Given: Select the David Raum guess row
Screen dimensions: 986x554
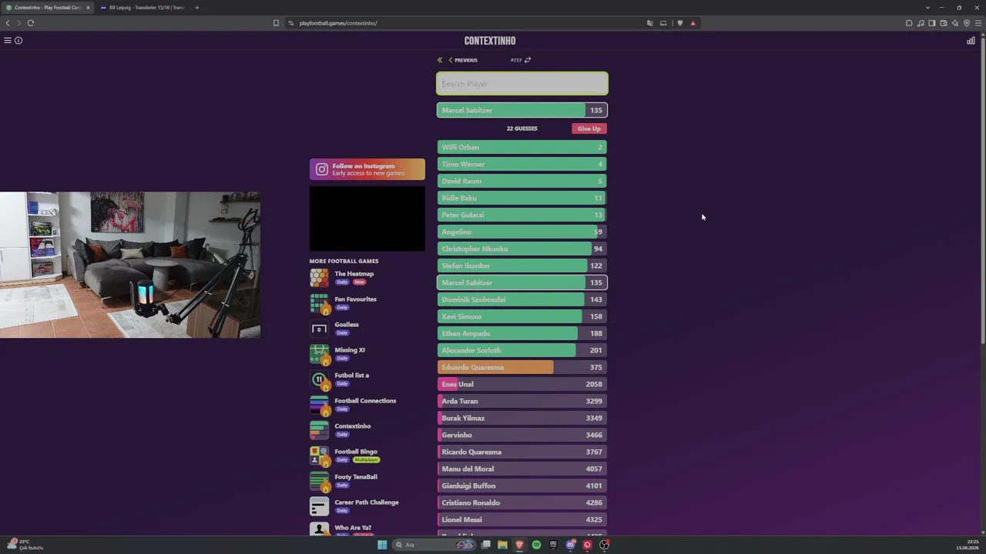Looking at the screenshot, I should pos(522,181).
